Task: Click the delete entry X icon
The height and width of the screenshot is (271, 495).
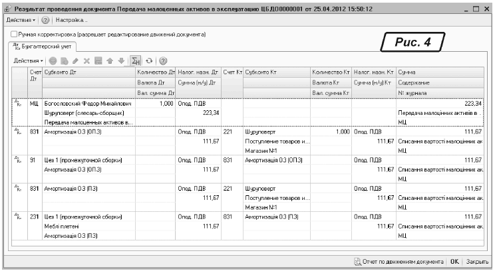Action: 86,60
